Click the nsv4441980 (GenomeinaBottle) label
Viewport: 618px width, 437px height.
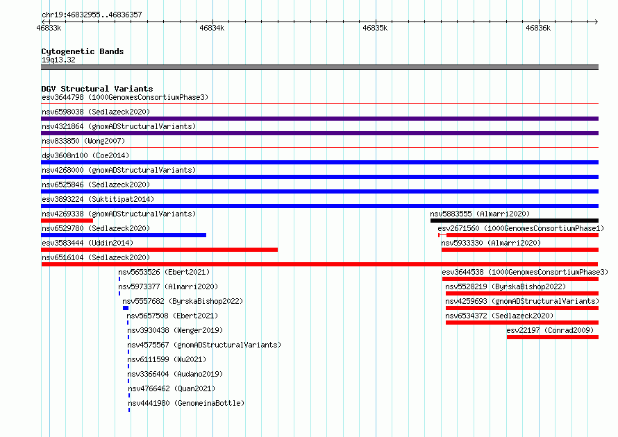click(186, 403)
